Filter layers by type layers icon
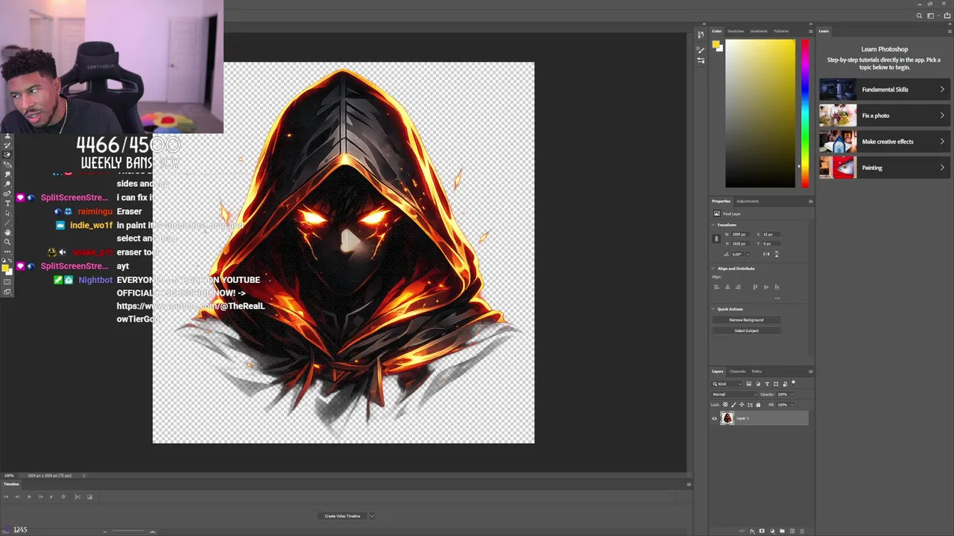Image resolution: width=954 pixels, height=536 pixels. [767, 384]
